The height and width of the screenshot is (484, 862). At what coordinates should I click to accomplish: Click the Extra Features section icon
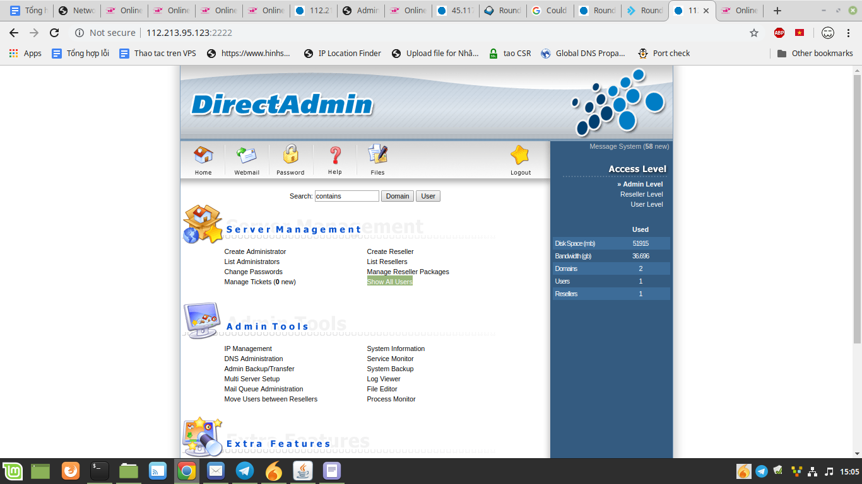[x=203, y=437]
